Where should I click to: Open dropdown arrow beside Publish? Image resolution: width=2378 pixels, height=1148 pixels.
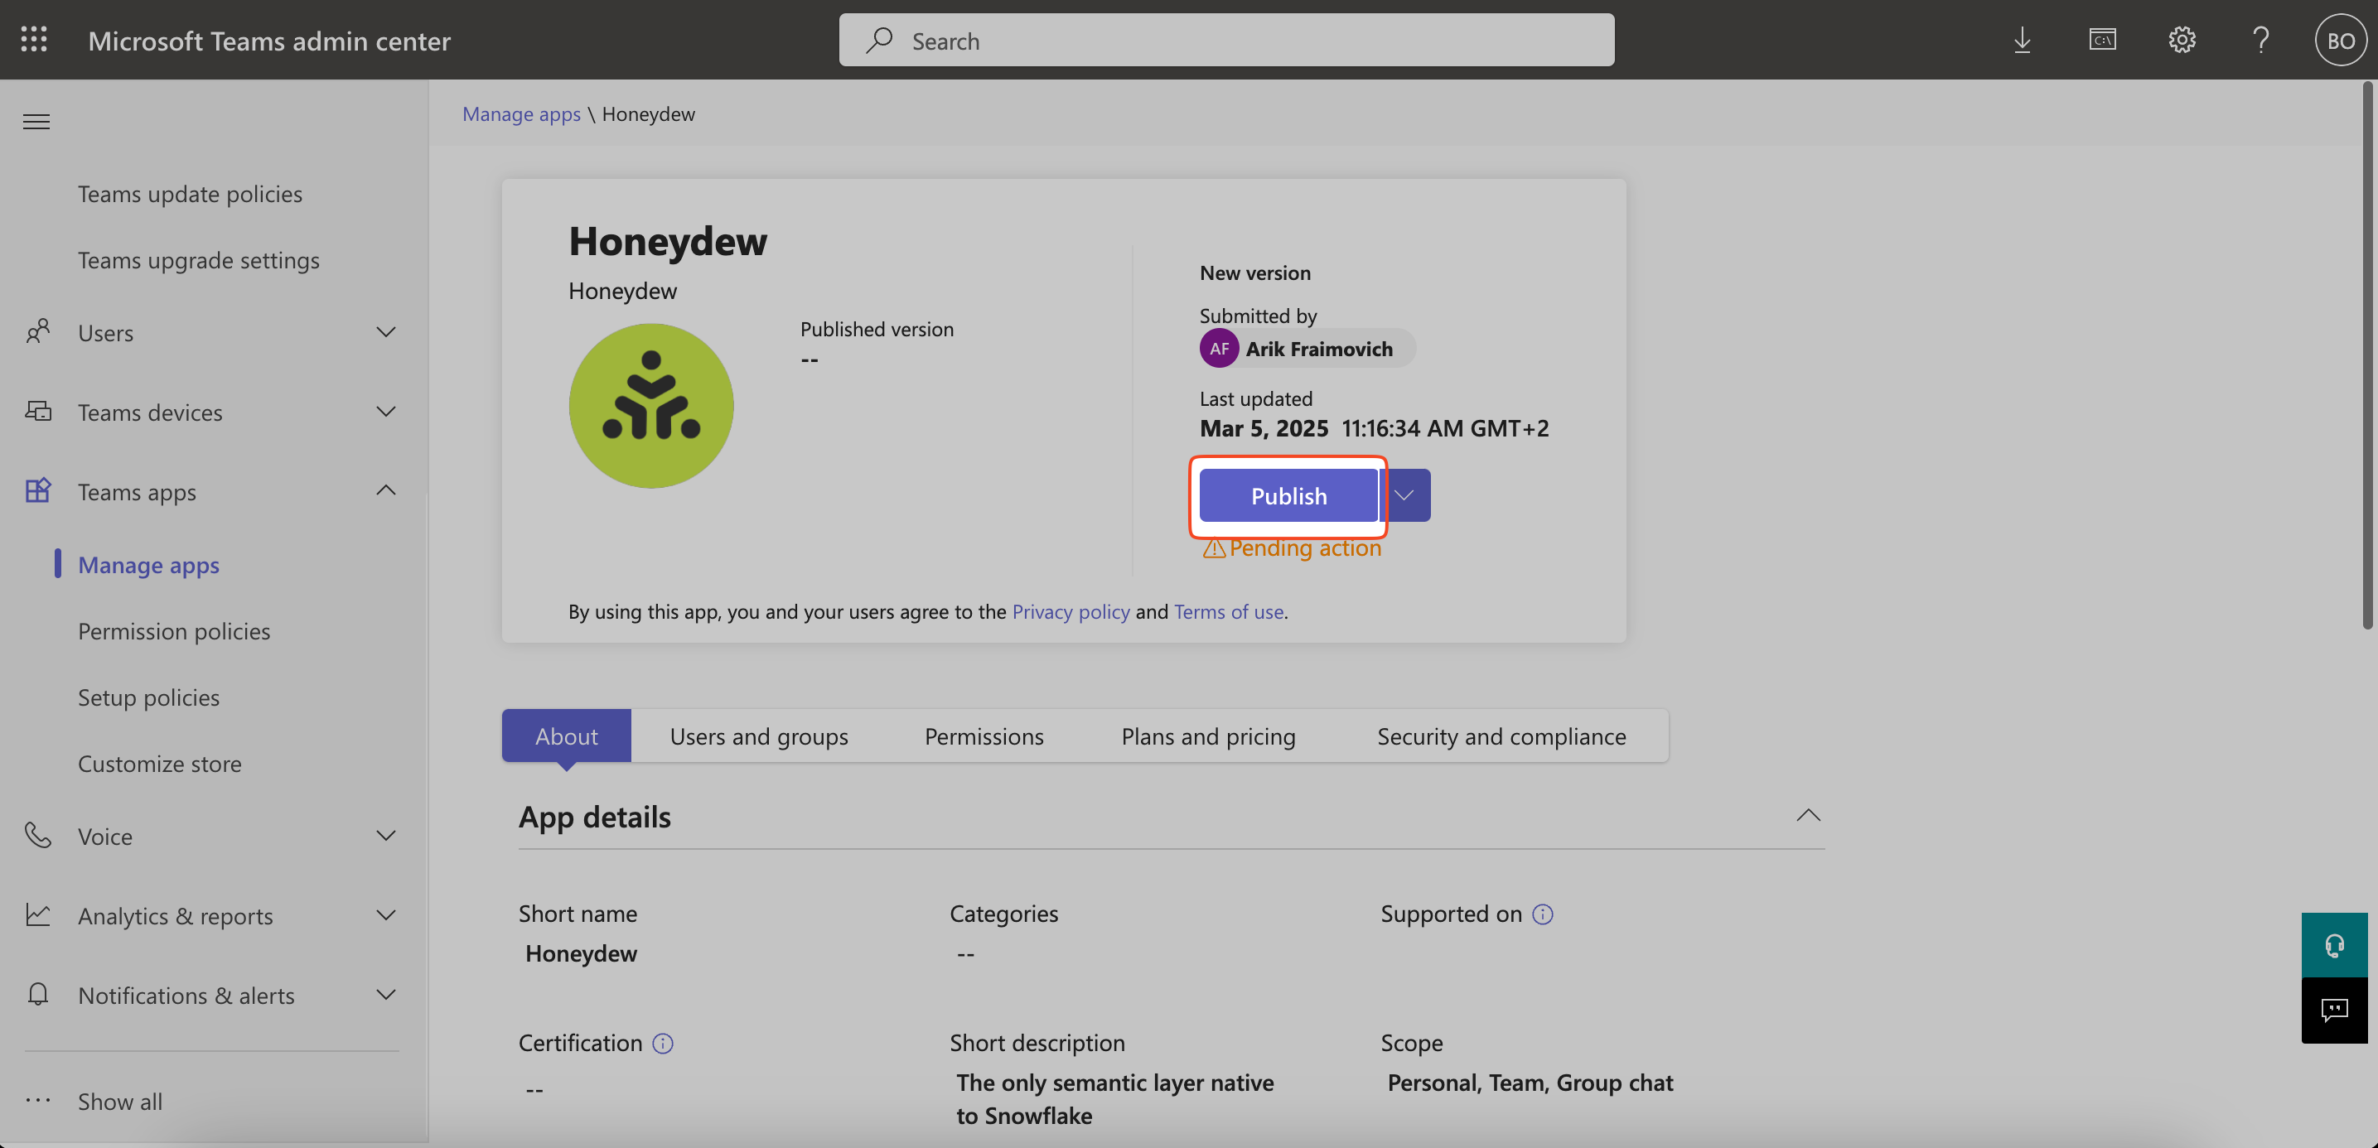pos(1404,495)
